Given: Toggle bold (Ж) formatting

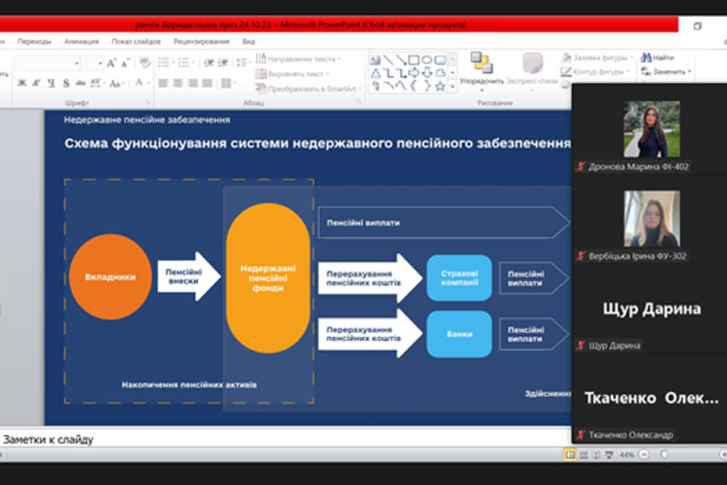Looking at the screenshot, I should tap(22, 83).
